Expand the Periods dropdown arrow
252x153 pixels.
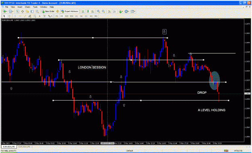pos(129,11)
